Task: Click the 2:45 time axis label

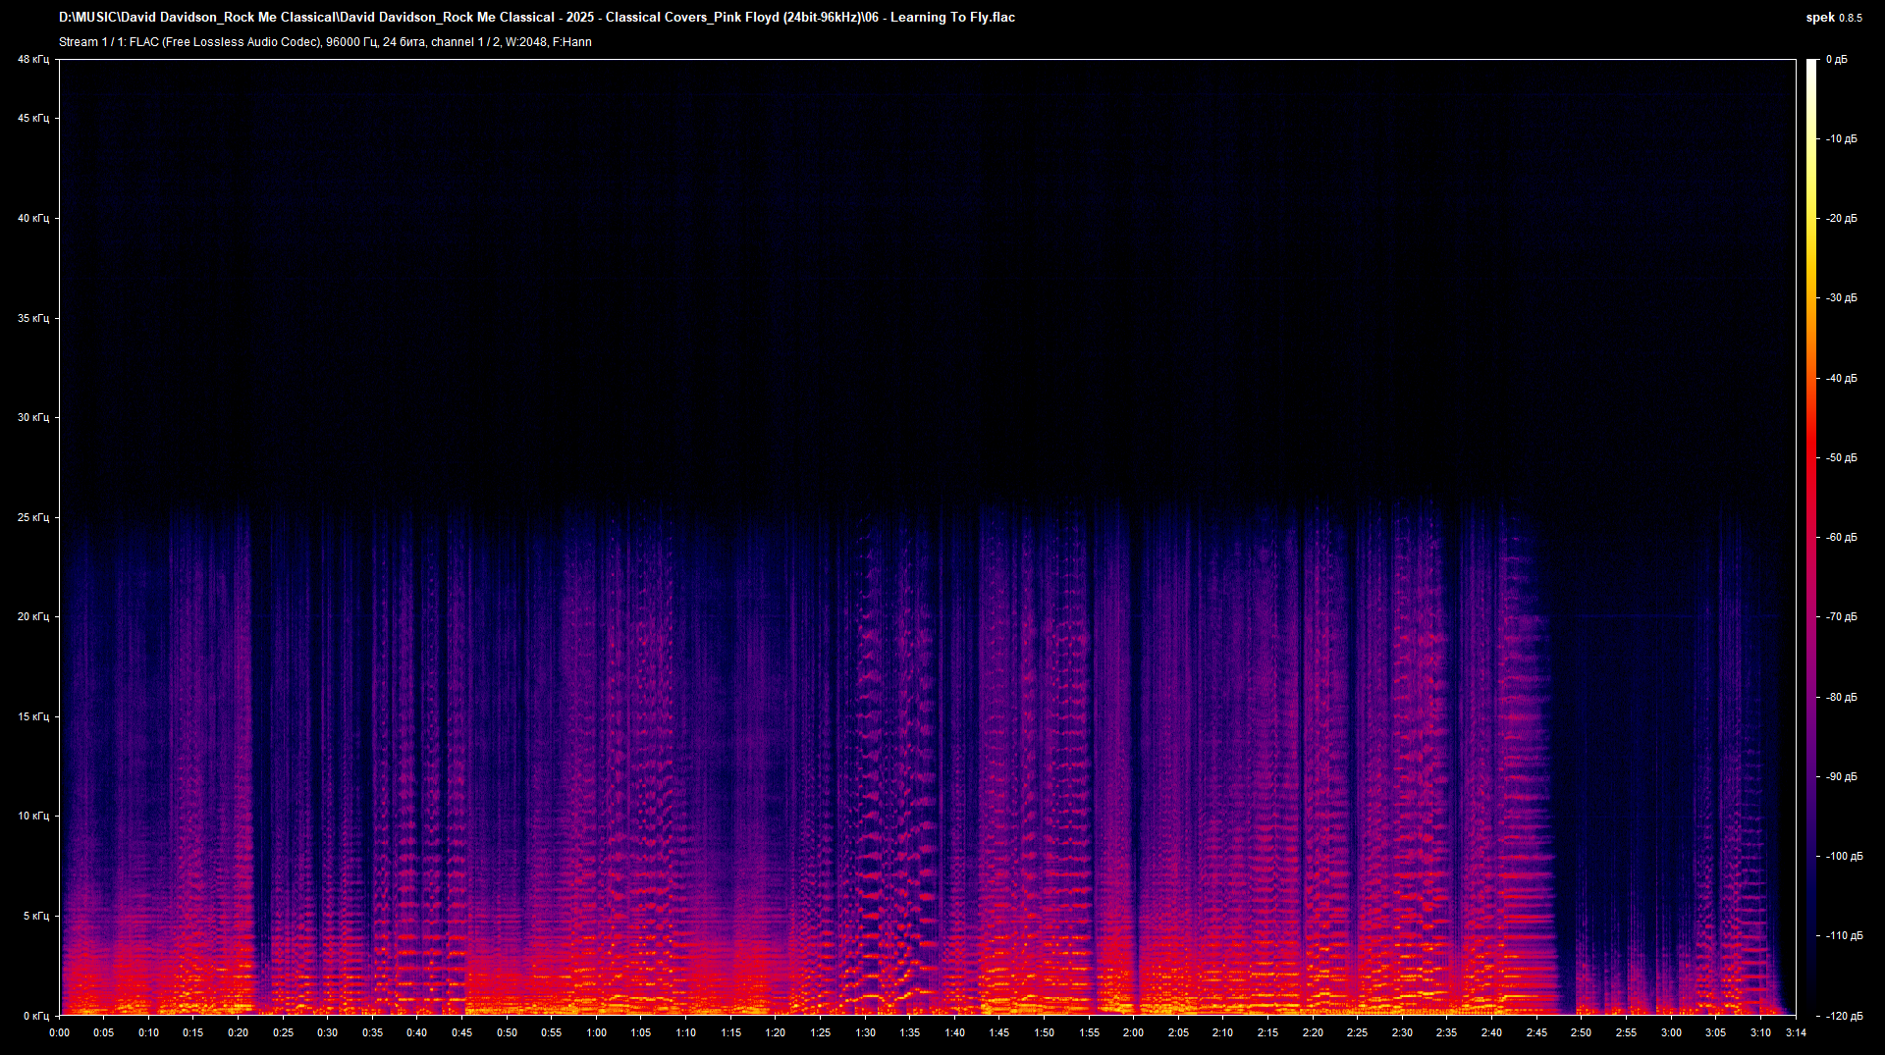Action: (1537, 1032)
